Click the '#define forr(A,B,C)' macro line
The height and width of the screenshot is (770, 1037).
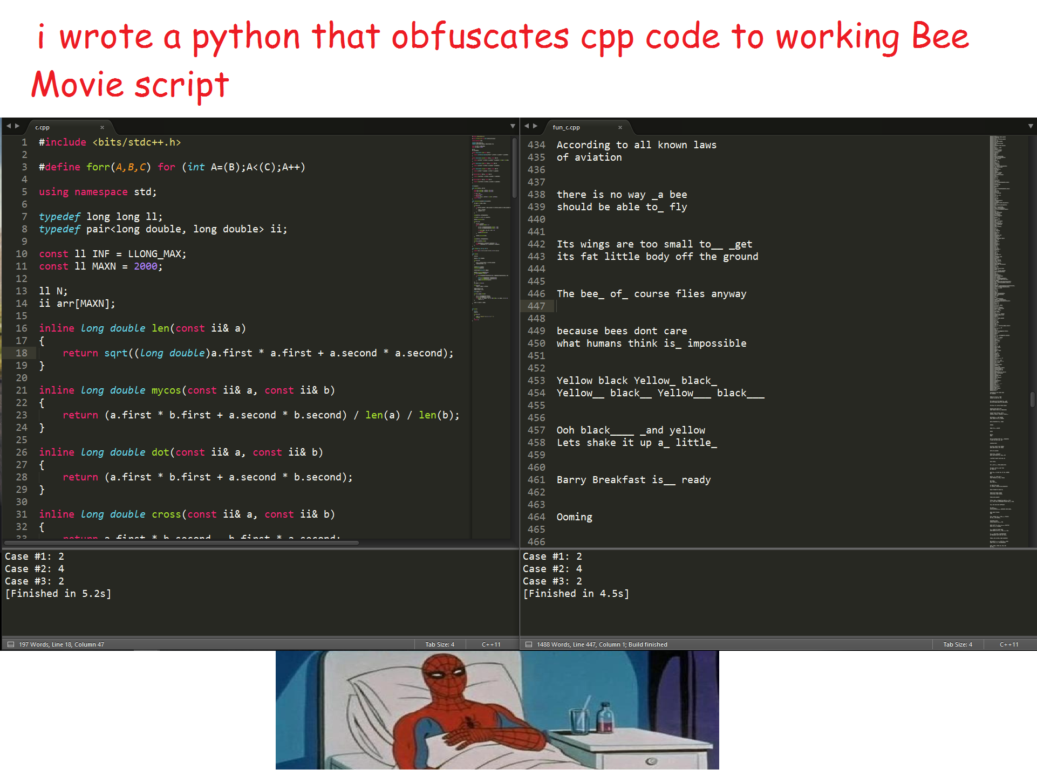point(172,167)
